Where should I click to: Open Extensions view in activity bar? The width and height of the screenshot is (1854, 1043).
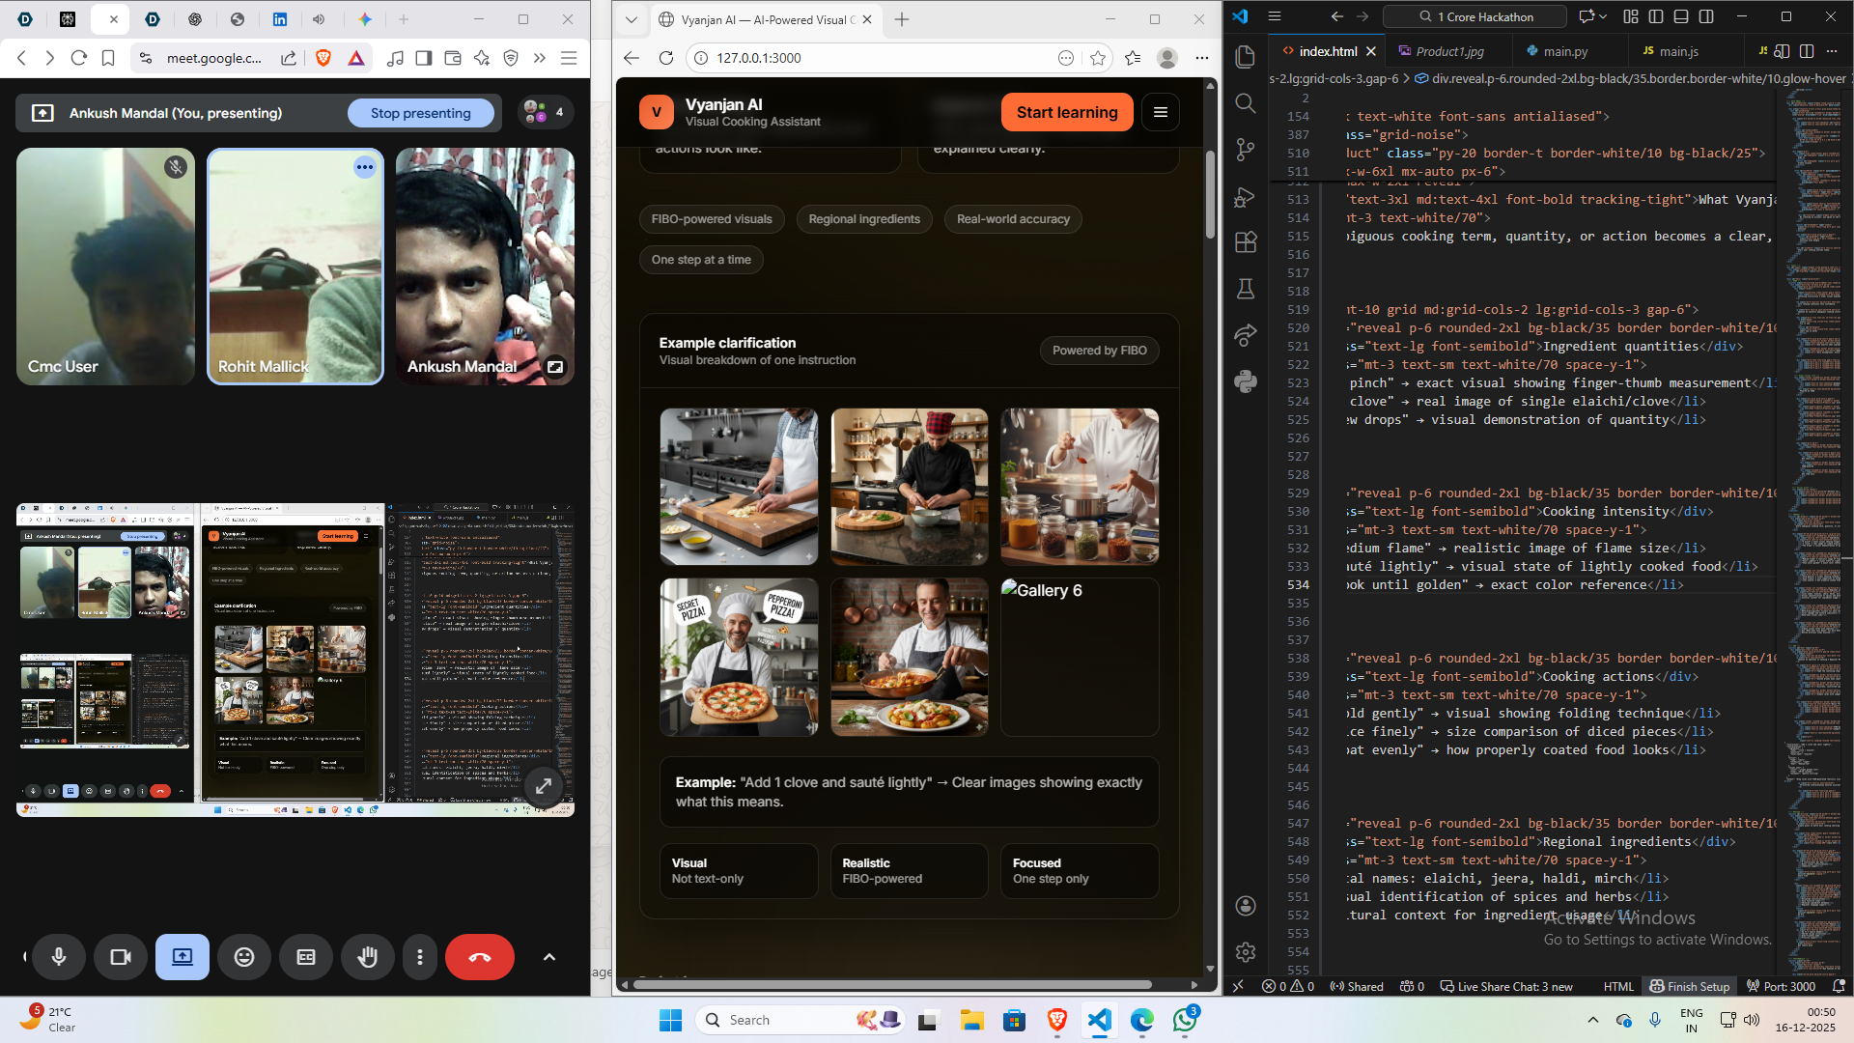1246,241
